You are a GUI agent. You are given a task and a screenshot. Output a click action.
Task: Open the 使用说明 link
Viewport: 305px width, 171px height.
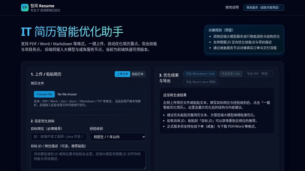click(x=232, y=7)
